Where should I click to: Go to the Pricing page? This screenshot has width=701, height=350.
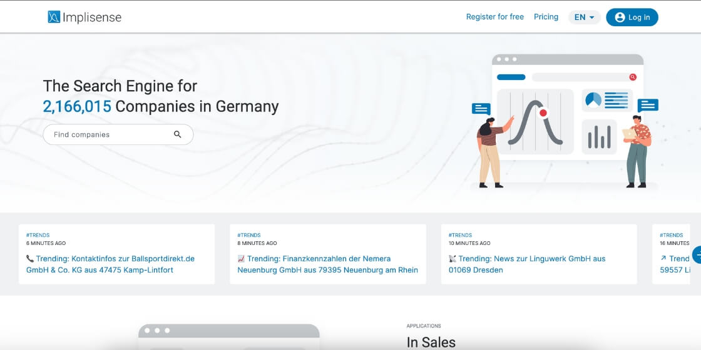(546, 17)
